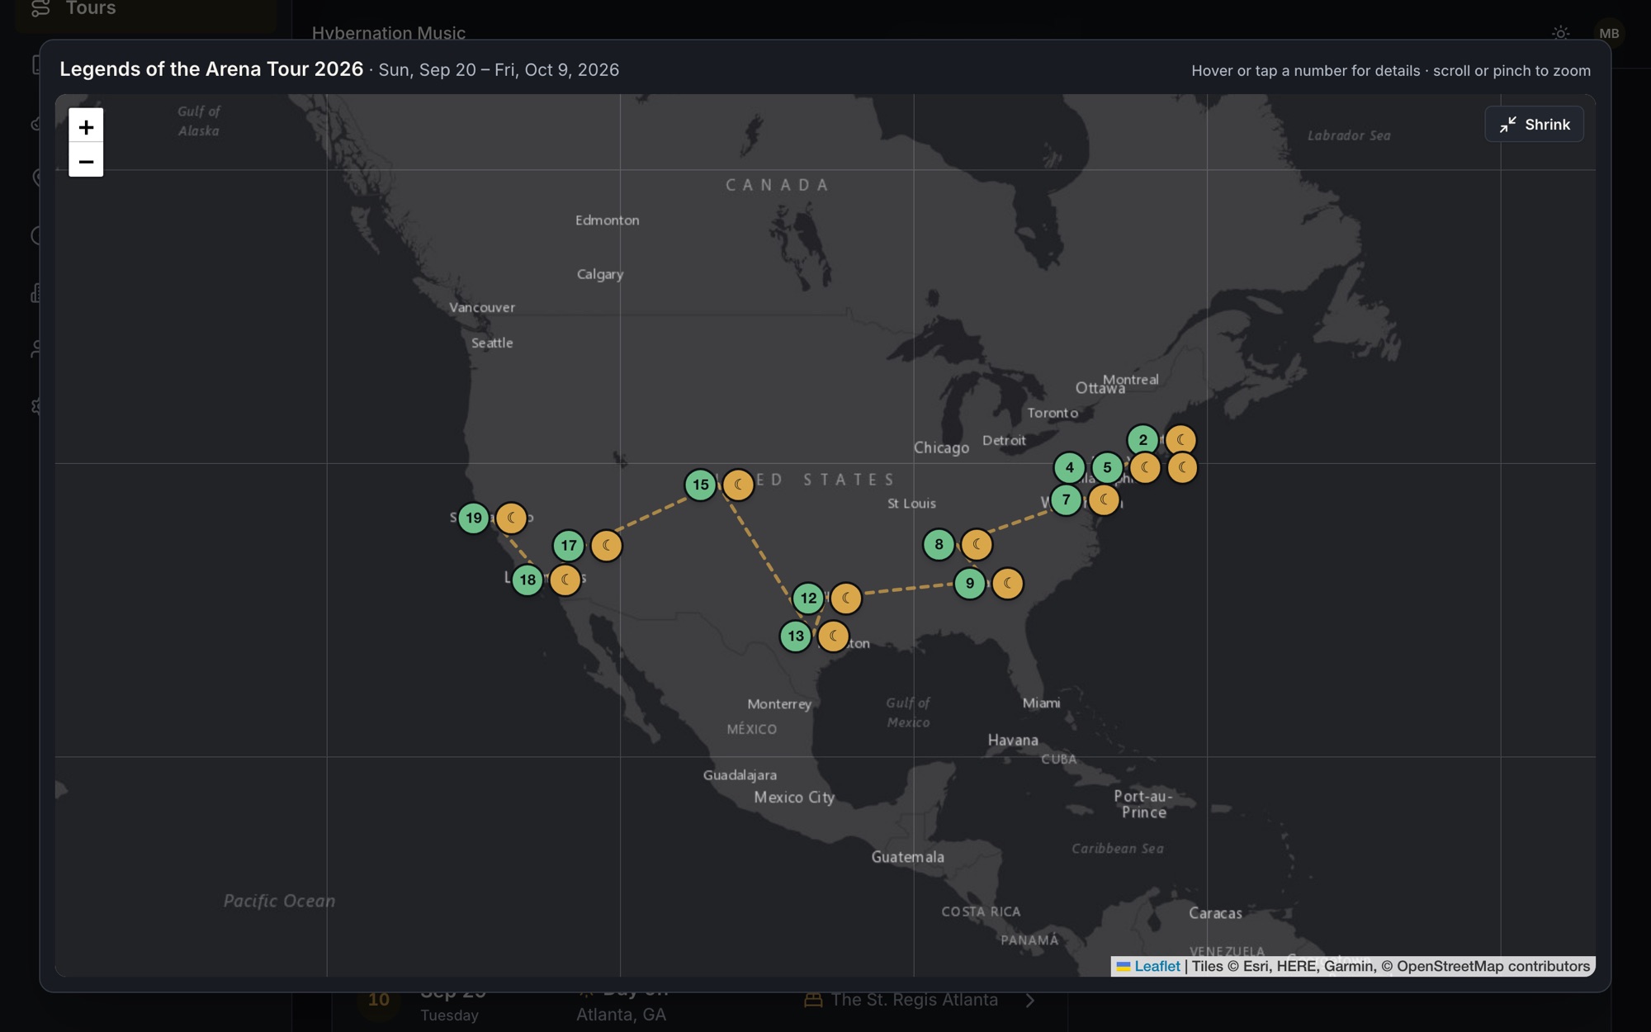Shrink the expanded map view
1651x1032 pixels.
click(1534, 125)
